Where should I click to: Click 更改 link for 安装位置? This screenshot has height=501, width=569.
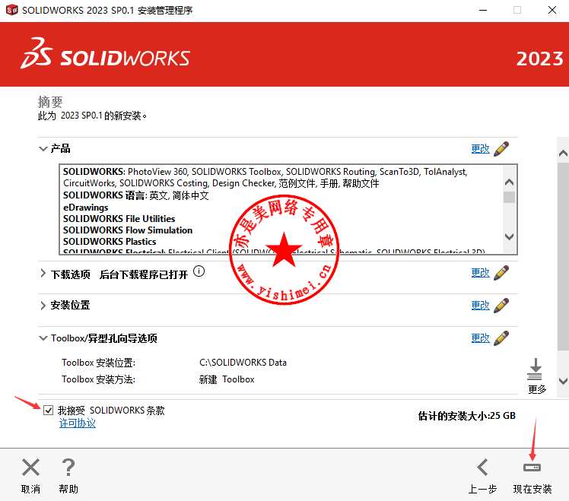(480, 306)
